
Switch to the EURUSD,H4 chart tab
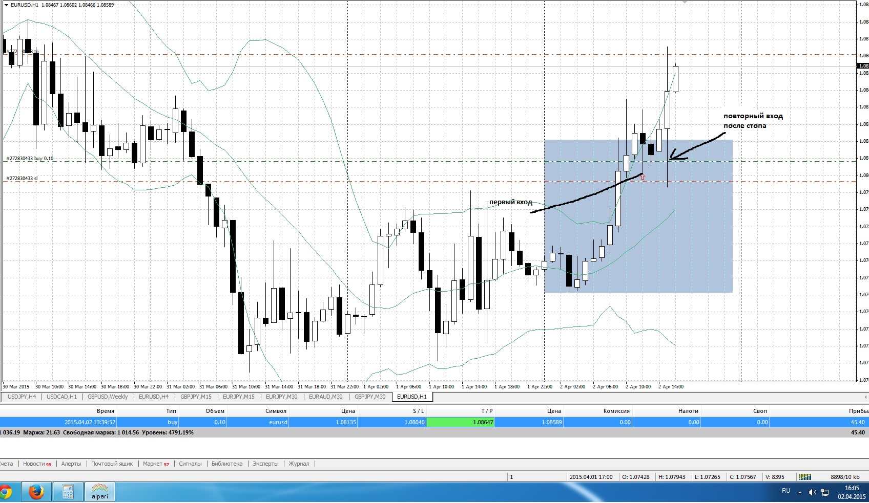pos(154,397)
